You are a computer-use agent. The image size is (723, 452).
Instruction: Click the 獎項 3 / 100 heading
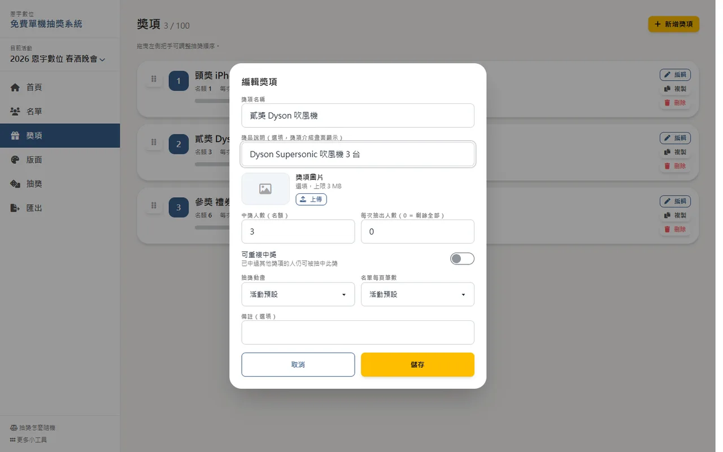pos(163,24)
